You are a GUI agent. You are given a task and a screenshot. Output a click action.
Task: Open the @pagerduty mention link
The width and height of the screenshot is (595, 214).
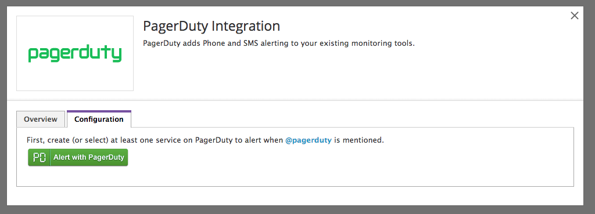[309, 140]
